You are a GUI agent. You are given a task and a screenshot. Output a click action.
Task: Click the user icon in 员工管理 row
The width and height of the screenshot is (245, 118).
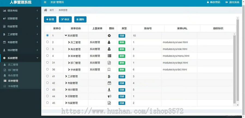pyautogui.click(x=109, y=42)
